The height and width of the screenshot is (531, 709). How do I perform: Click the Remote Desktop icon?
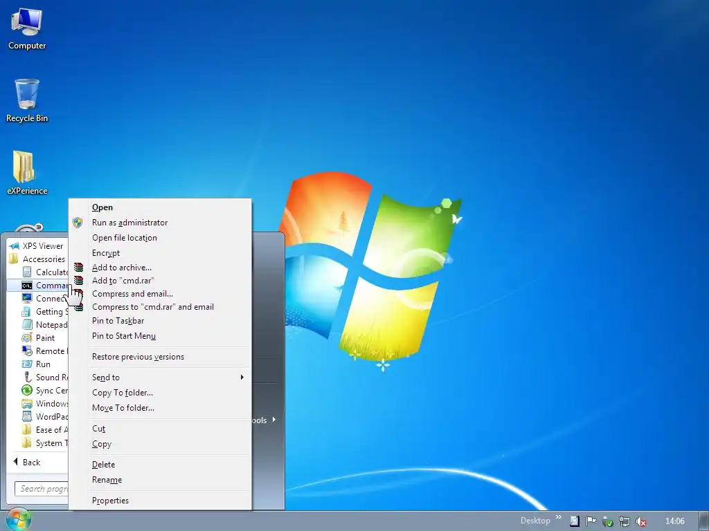[27, 351]
